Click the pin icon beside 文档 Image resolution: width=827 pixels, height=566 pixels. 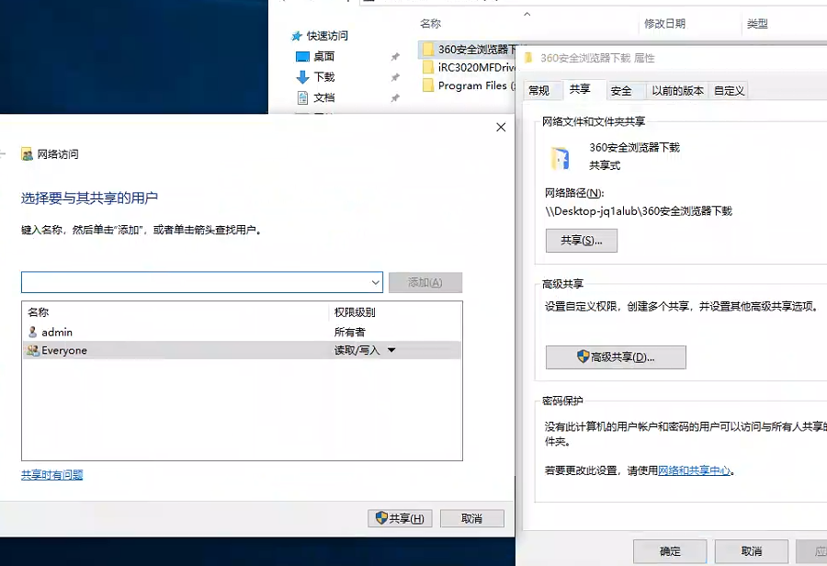(x=395, y=97)
